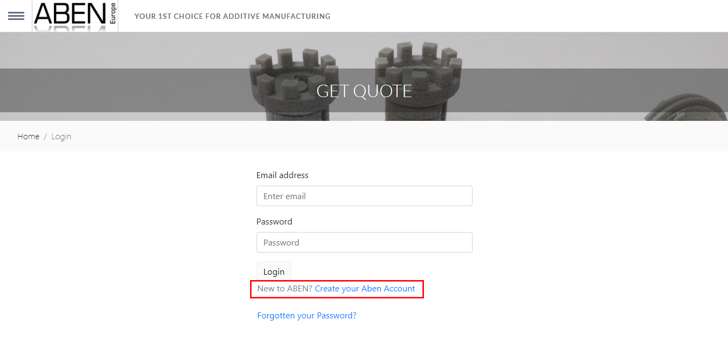Click the ABEN Europe logo

[x=70, y=15]
